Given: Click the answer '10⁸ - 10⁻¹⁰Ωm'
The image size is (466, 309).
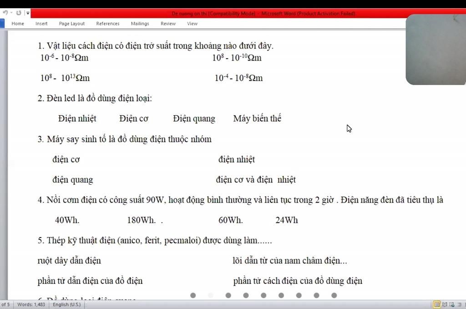Looking at the screenshot, I should pos(237,57).
